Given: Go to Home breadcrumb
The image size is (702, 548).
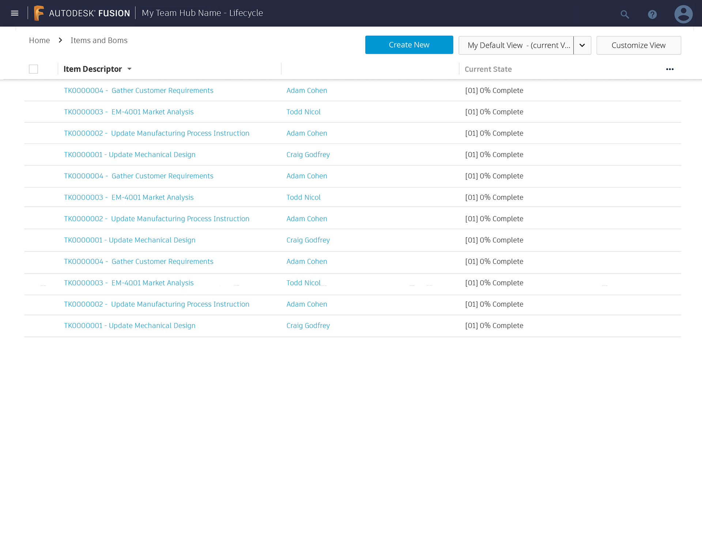Looking at the screenshot, I should [39, 40].
